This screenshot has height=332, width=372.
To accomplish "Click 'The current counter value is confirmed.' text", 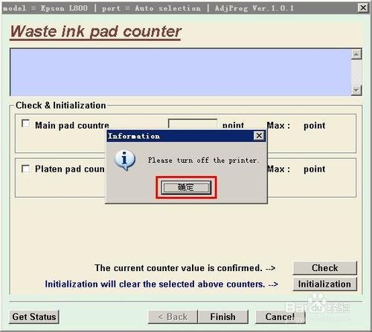I will click(179, 268).
